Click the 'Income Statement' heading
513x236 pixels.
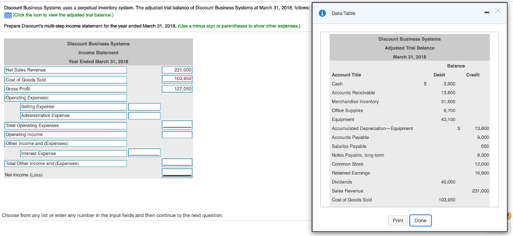click(99, 52)
